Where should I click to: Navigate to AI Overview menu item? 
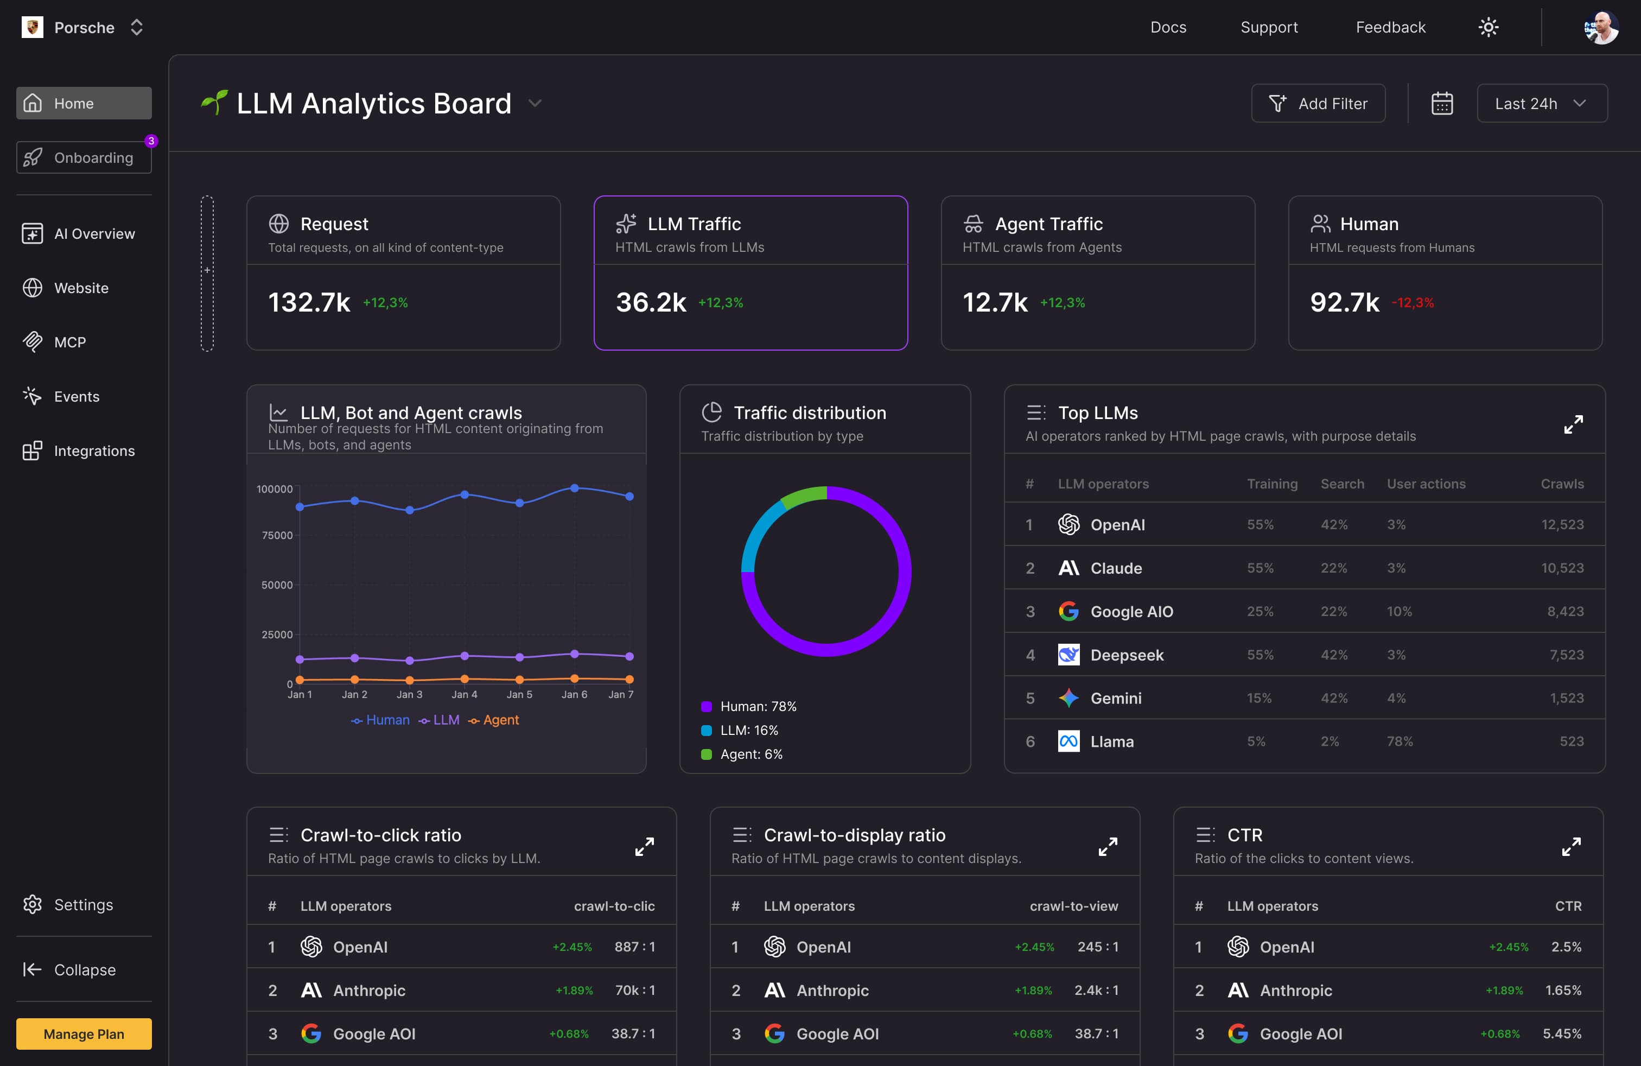(x=94, y=234)
